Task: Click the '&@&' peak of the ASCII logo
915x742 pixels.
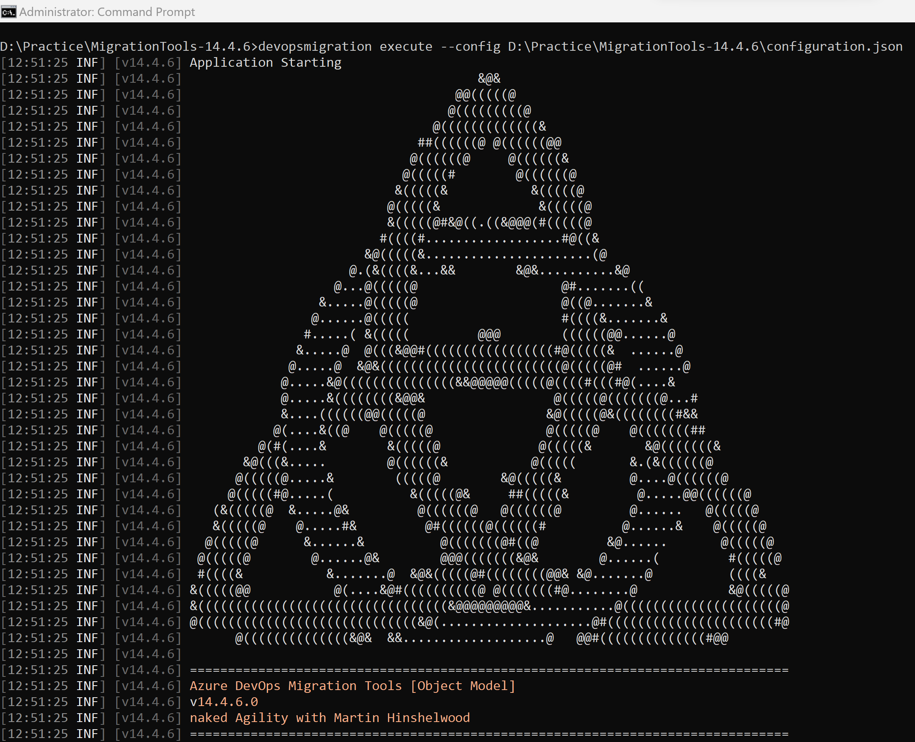Action: pyautogui.click(x=489, y=79)
